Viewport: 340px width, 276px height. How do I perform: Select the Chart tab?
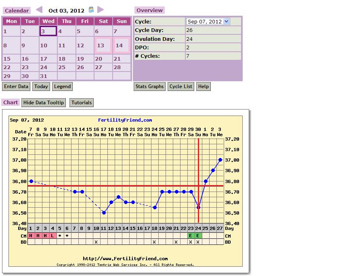tap(10, 103)
